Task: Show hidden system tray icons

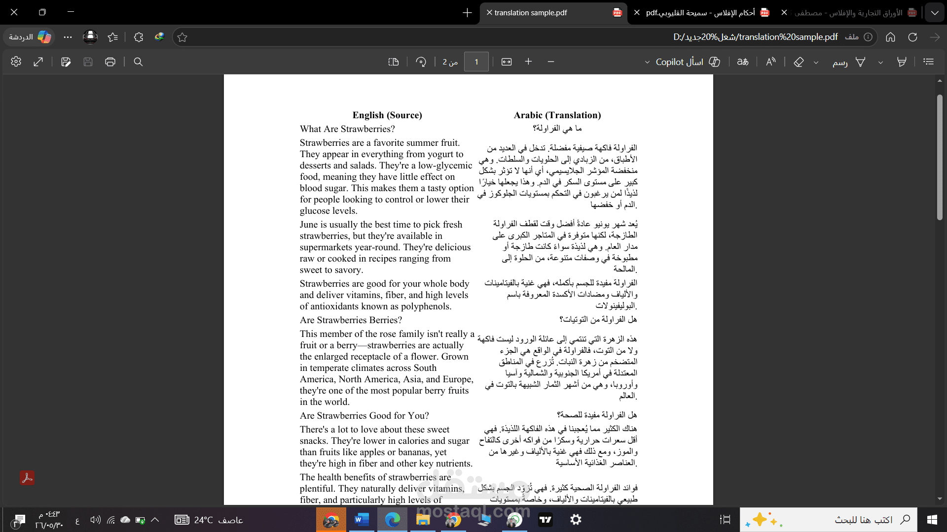Action: pyautogui.click(x=155, y=520)
